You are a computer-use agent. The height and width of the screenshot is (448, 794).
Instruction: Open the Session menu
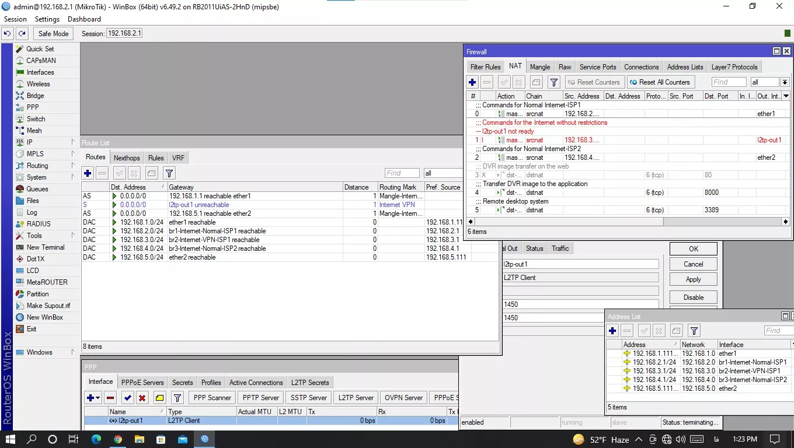coord(15,19)
